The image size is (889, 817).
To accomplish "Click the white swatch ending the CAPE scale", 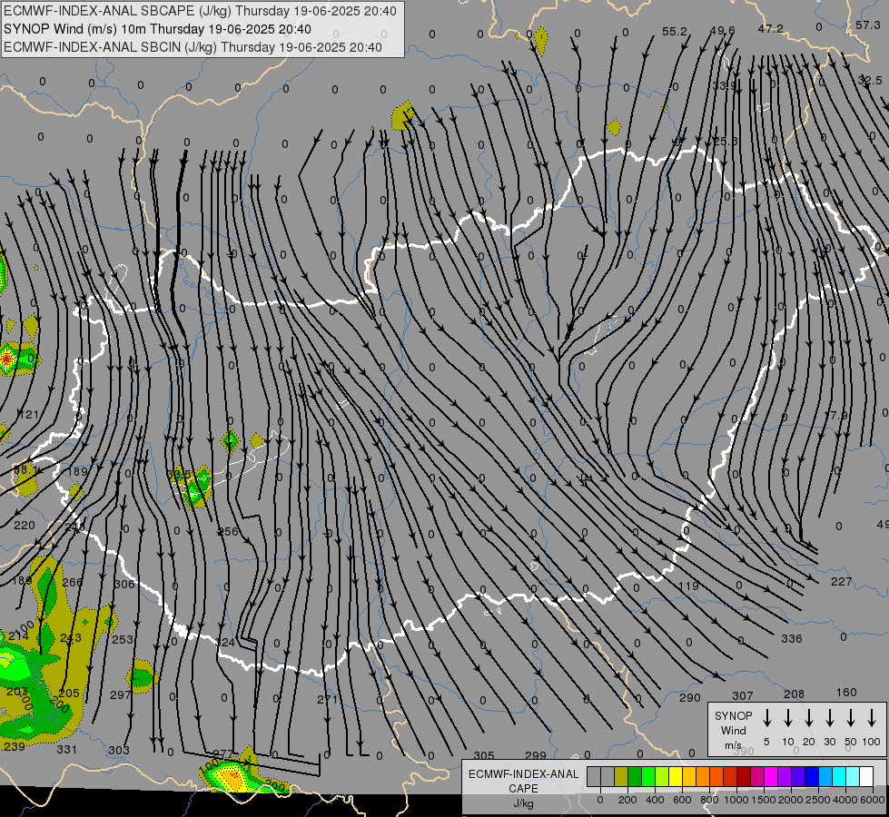I will (866, 777).
